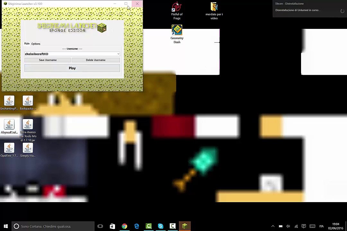This screenshot has height=231, width=347.
Task: Open Skype from the taskbar
Action: pos(161,226)
